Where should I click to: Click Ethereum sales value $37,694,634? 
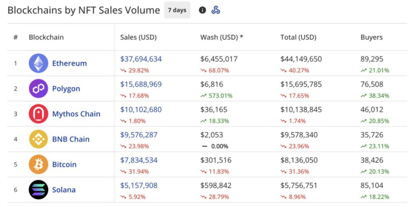click(x=141, y=59)
